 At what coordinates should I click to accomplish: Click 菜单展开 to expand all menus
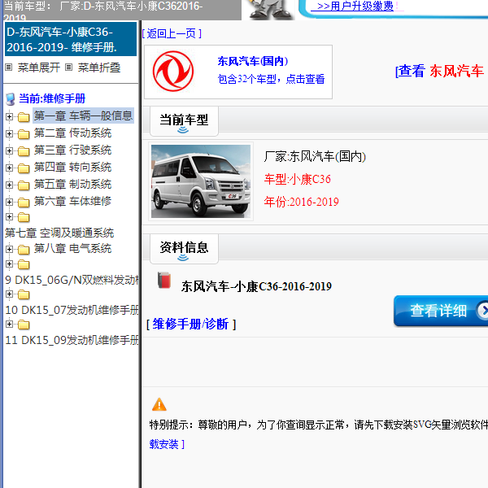pyautogui.click(x=38, y=68)
